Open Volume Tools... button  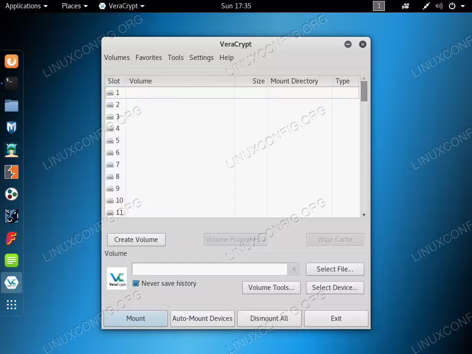271,288
